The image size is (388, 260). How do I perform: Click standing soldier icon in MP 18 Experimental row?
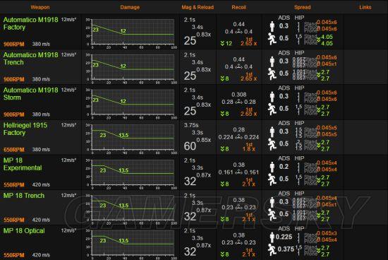pos(272,167)
